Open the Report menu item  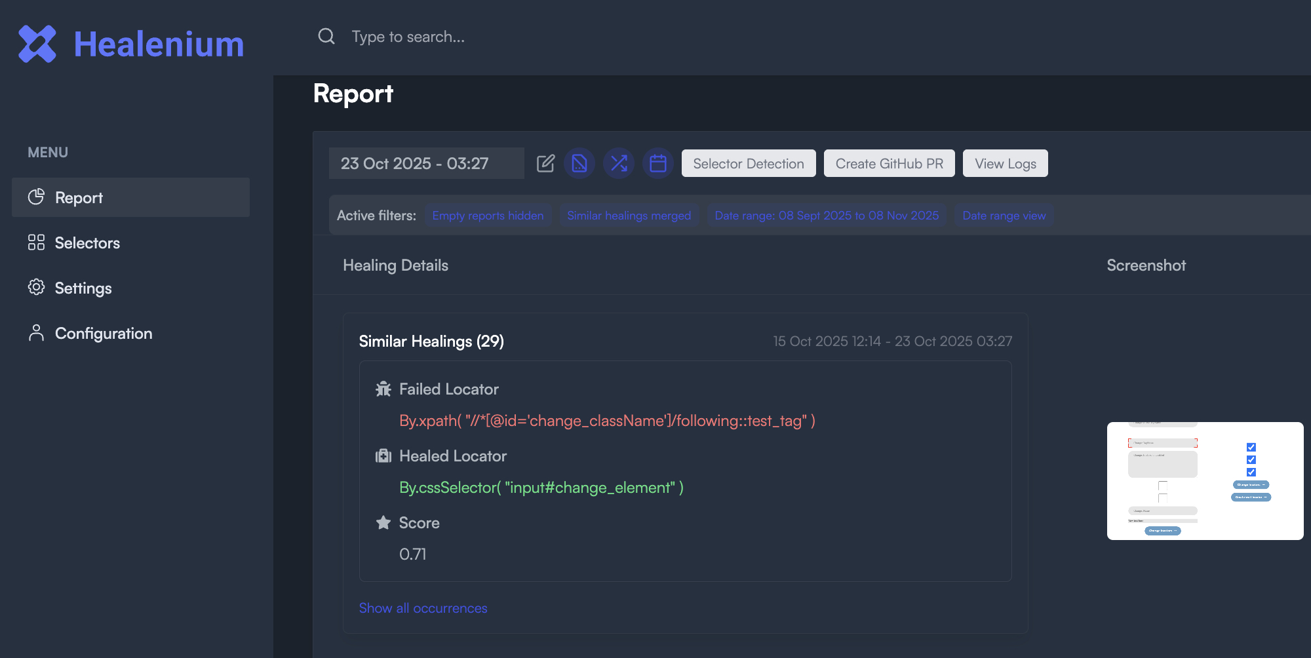tap(130, 197)
